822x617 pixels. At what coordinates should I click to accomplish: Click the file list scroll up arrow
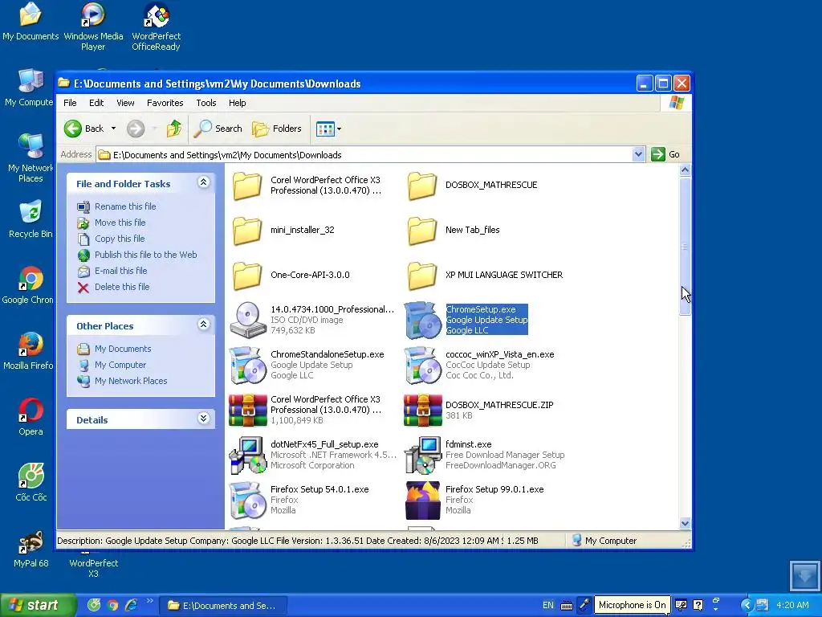[685, 170]
